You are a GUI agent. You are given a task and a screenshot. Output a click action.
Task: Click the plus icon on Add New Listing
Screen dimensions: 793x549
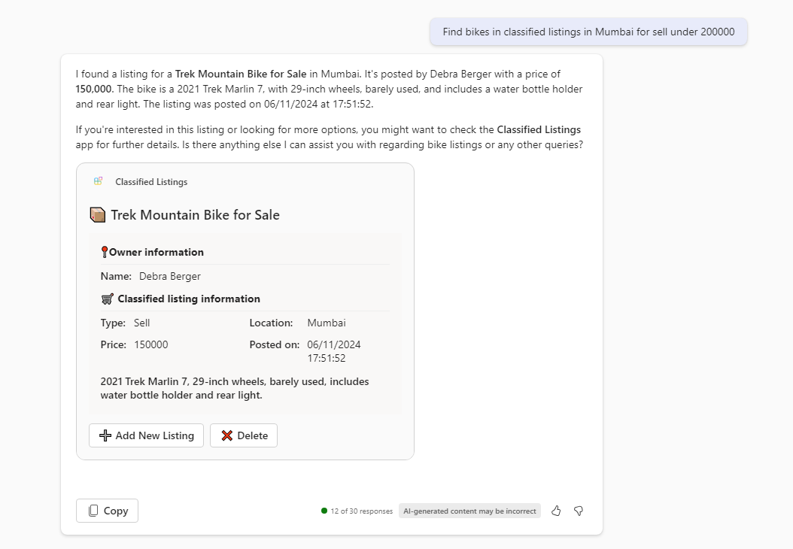tap(105, 435)
